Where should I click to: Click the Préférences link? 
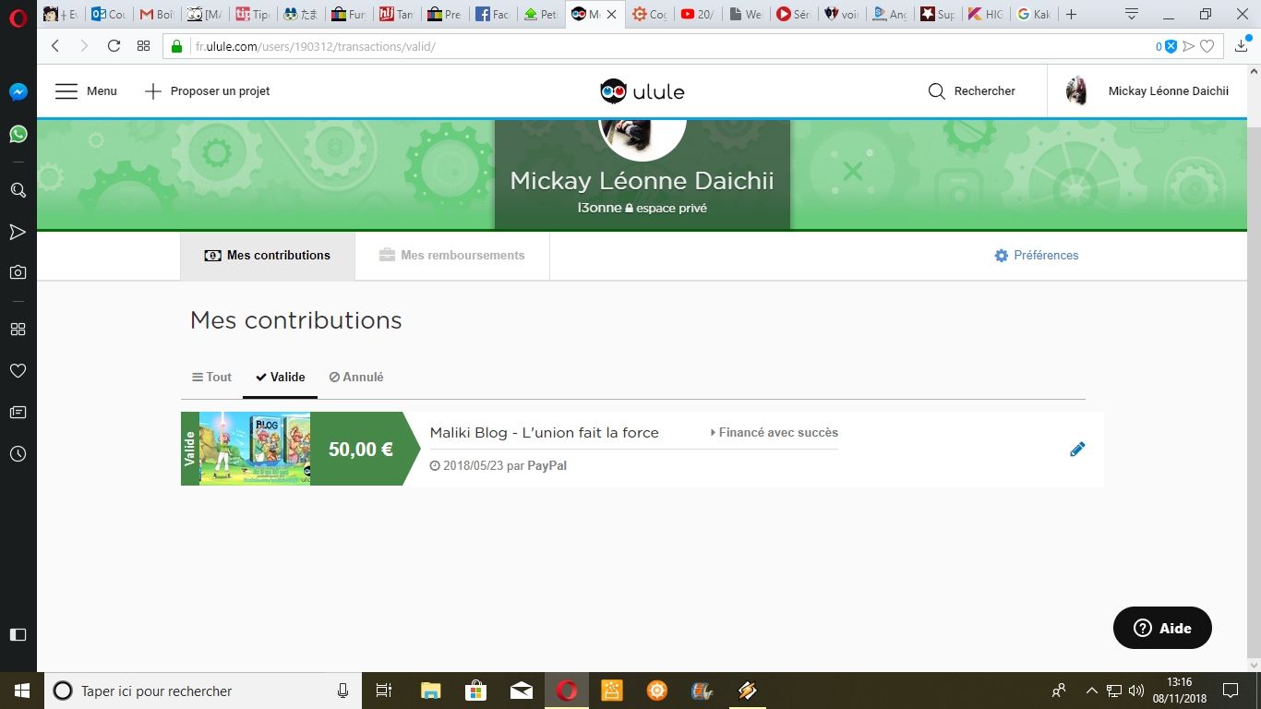click(1037, 256)
